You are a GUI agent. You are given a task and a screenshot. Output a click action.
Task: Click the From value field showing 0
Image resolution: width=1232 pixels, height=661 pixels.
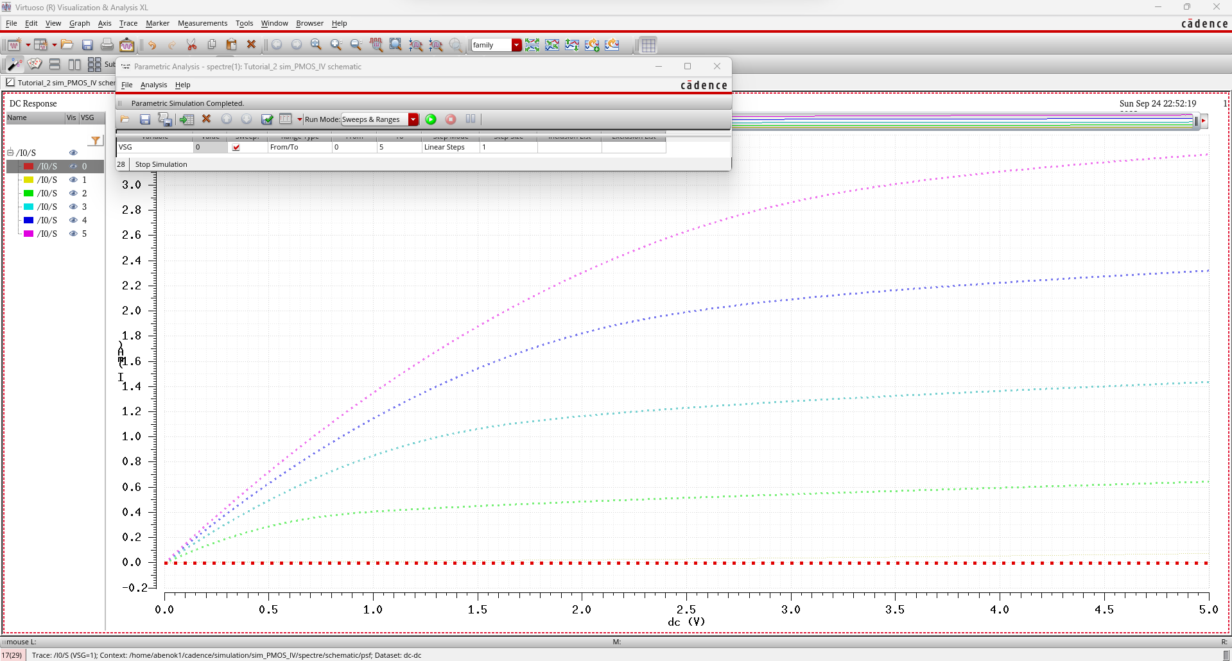click(354, 147)
